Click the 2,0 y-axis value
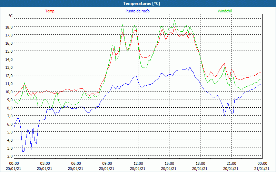 click(x=10, y=156)
